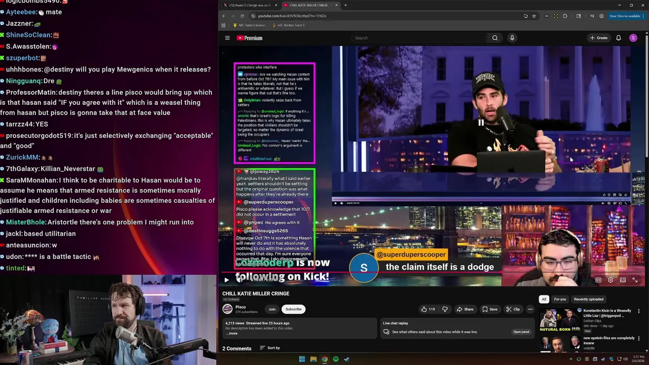Select the All recommendations chip
Image resolution: width=649 pixels, height=365 pixels.
coord(544,299)
